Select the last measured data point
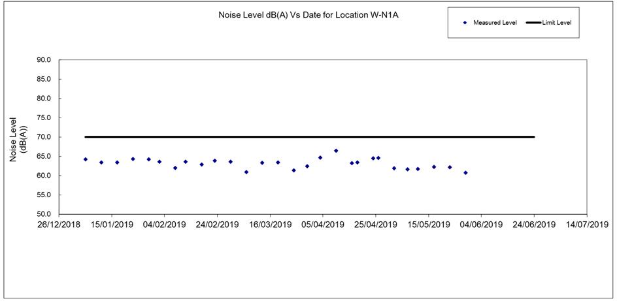 [x=465, y=173]
